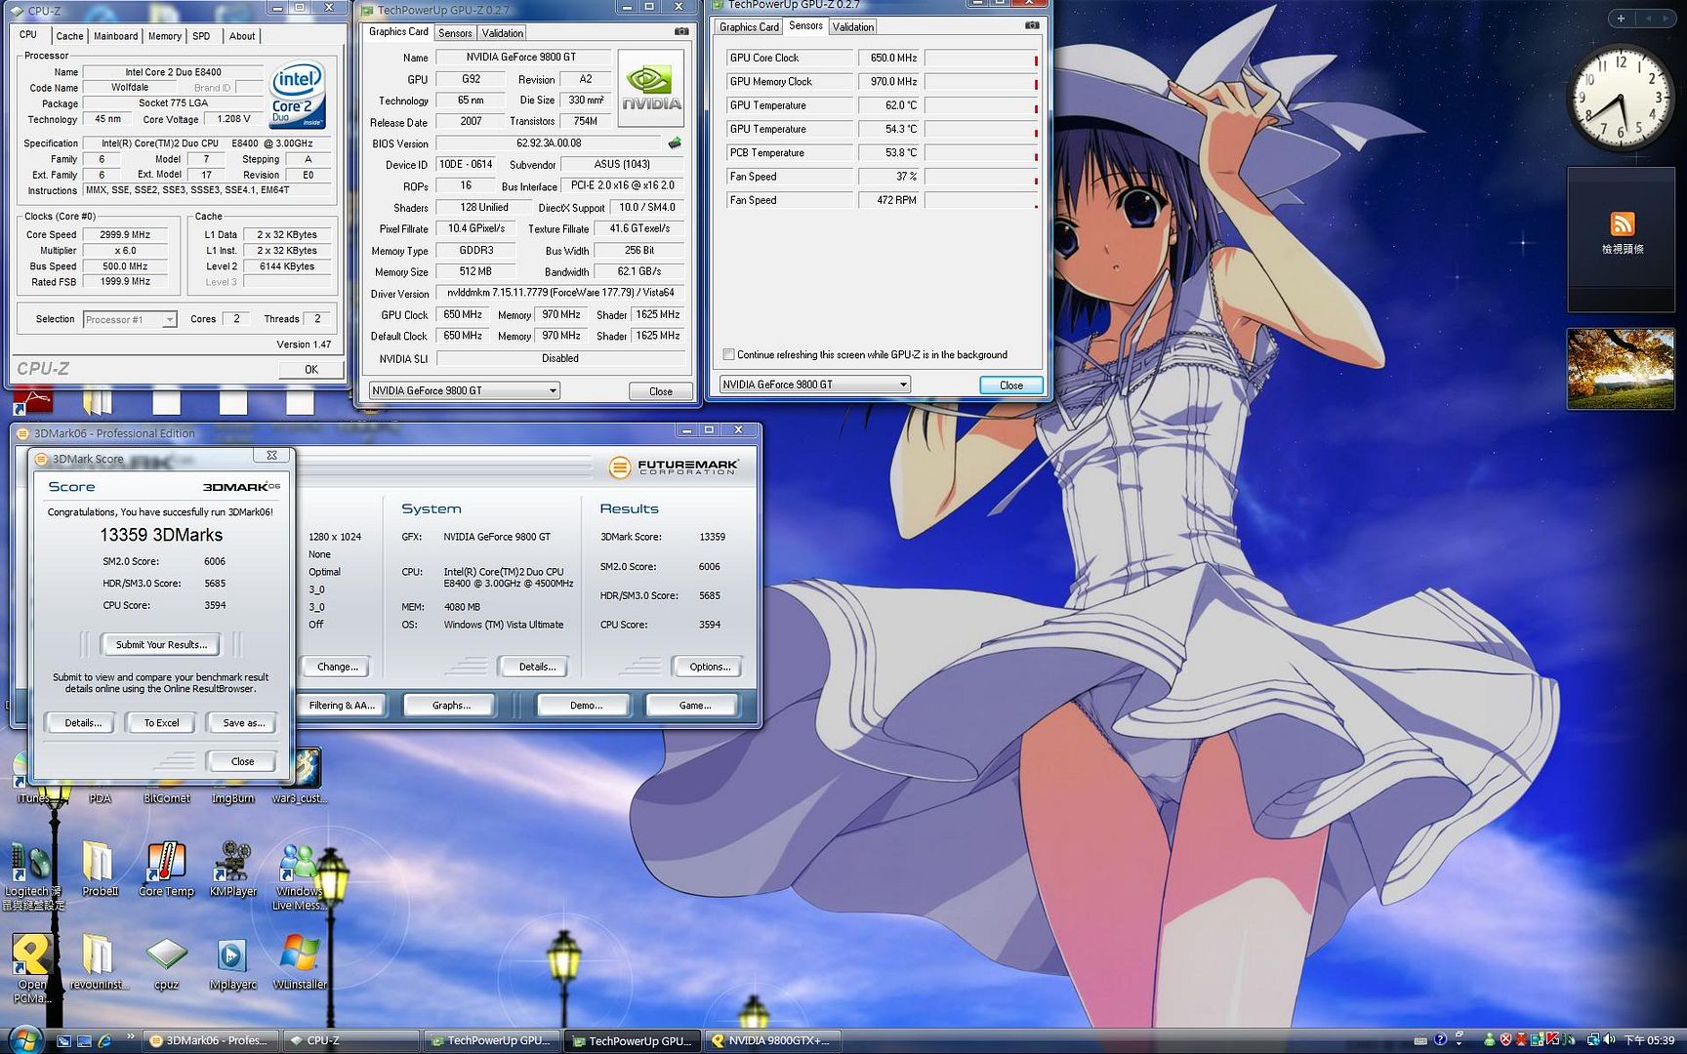Click the Windows security shield tray icon
1687x1054 pixels.
(1505, 1040)
